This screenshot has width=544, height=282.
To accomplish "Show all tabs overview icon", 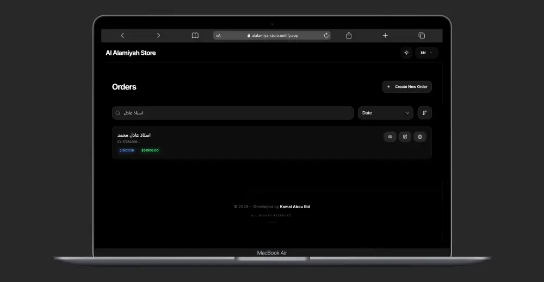I will tap(422, 35).
